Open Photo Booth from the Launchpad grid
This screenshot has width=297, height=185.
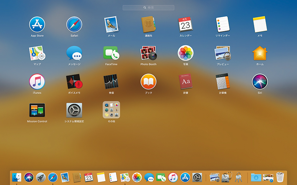pos(148,53)
